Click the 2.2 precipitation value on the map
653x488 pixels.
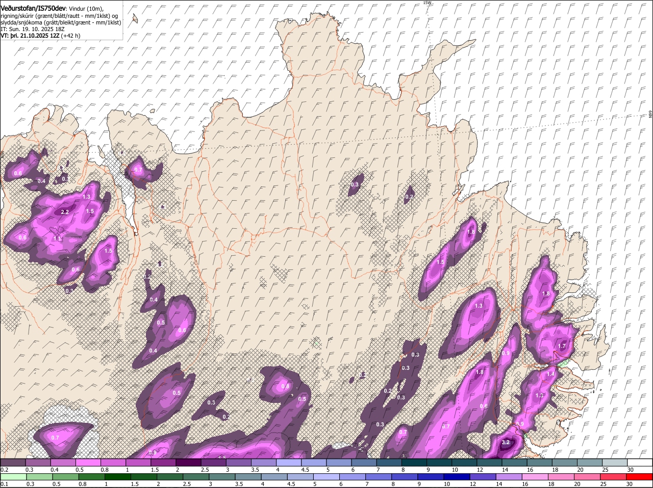[65, 212]
